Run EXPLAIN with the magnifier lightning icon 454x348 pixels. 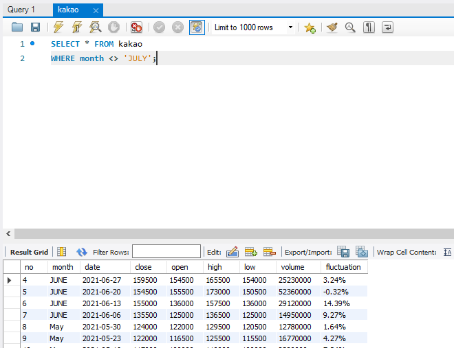point(95,27)
